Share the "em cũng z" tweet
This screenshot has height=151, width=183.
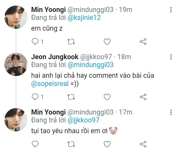tap(143, 42)
